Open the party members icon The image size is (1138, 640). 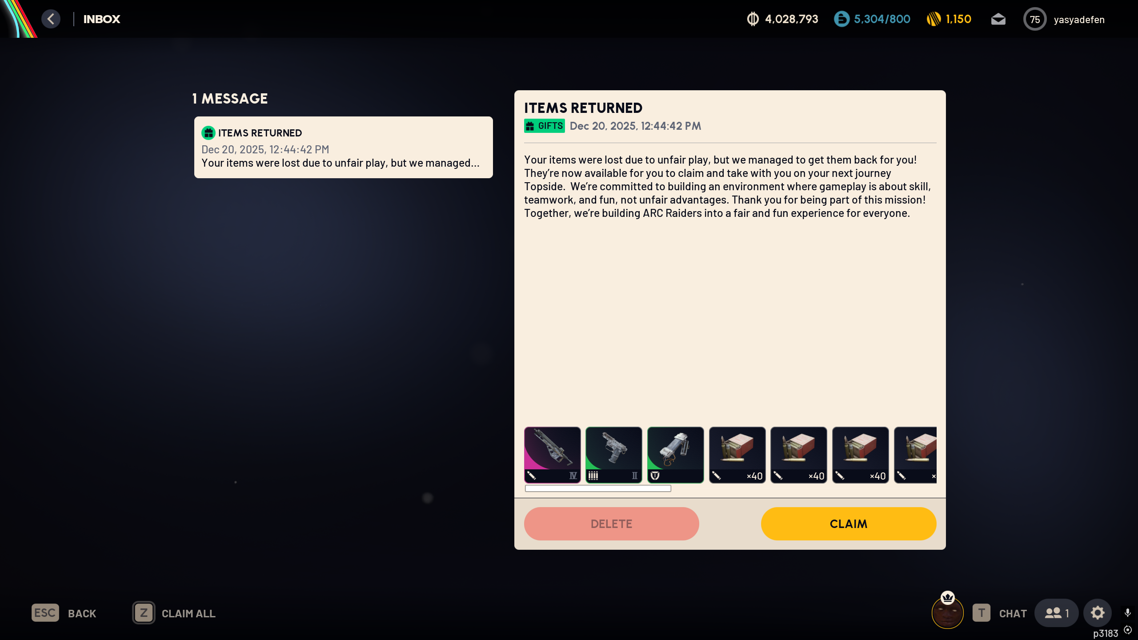point(1056,613)
